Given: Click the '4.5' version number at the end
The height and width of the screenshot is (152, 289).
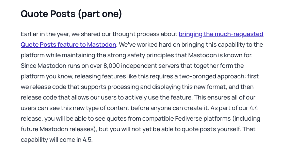Looking at the screenshot, I should coord(87,140).
